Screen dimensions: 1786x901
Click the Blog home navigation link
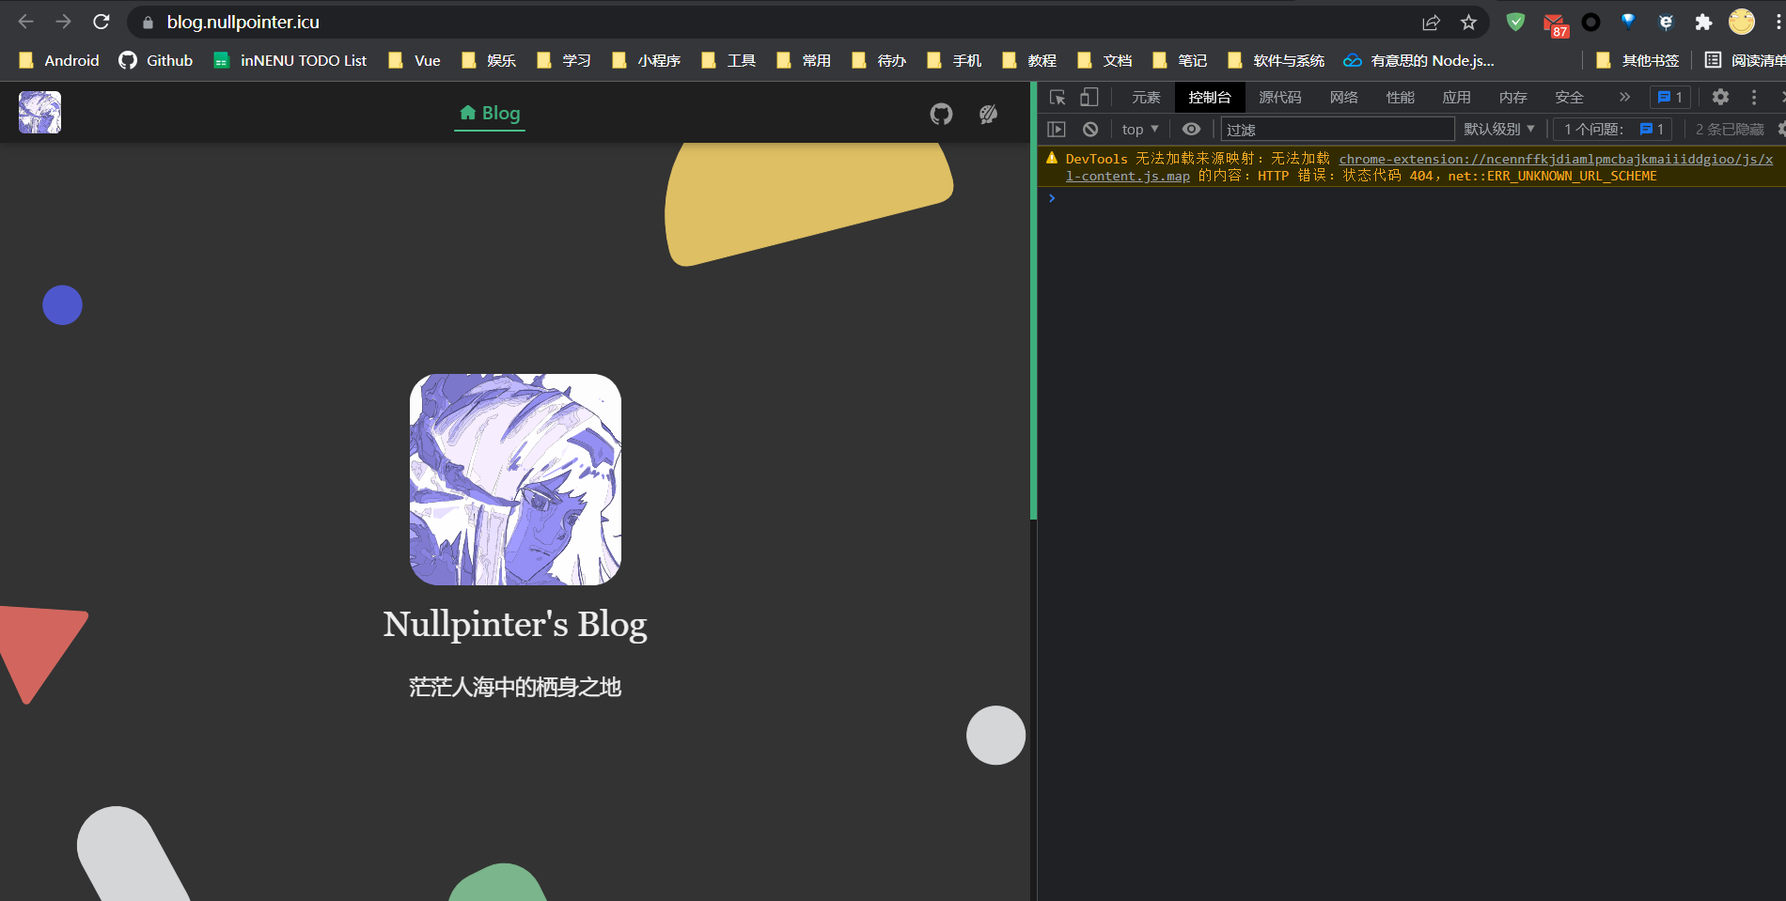coord(489,113)
